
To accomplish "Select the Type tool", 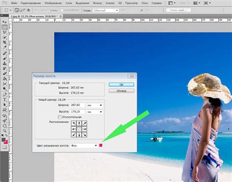I will pyautogui.click(x=4, y=100).
